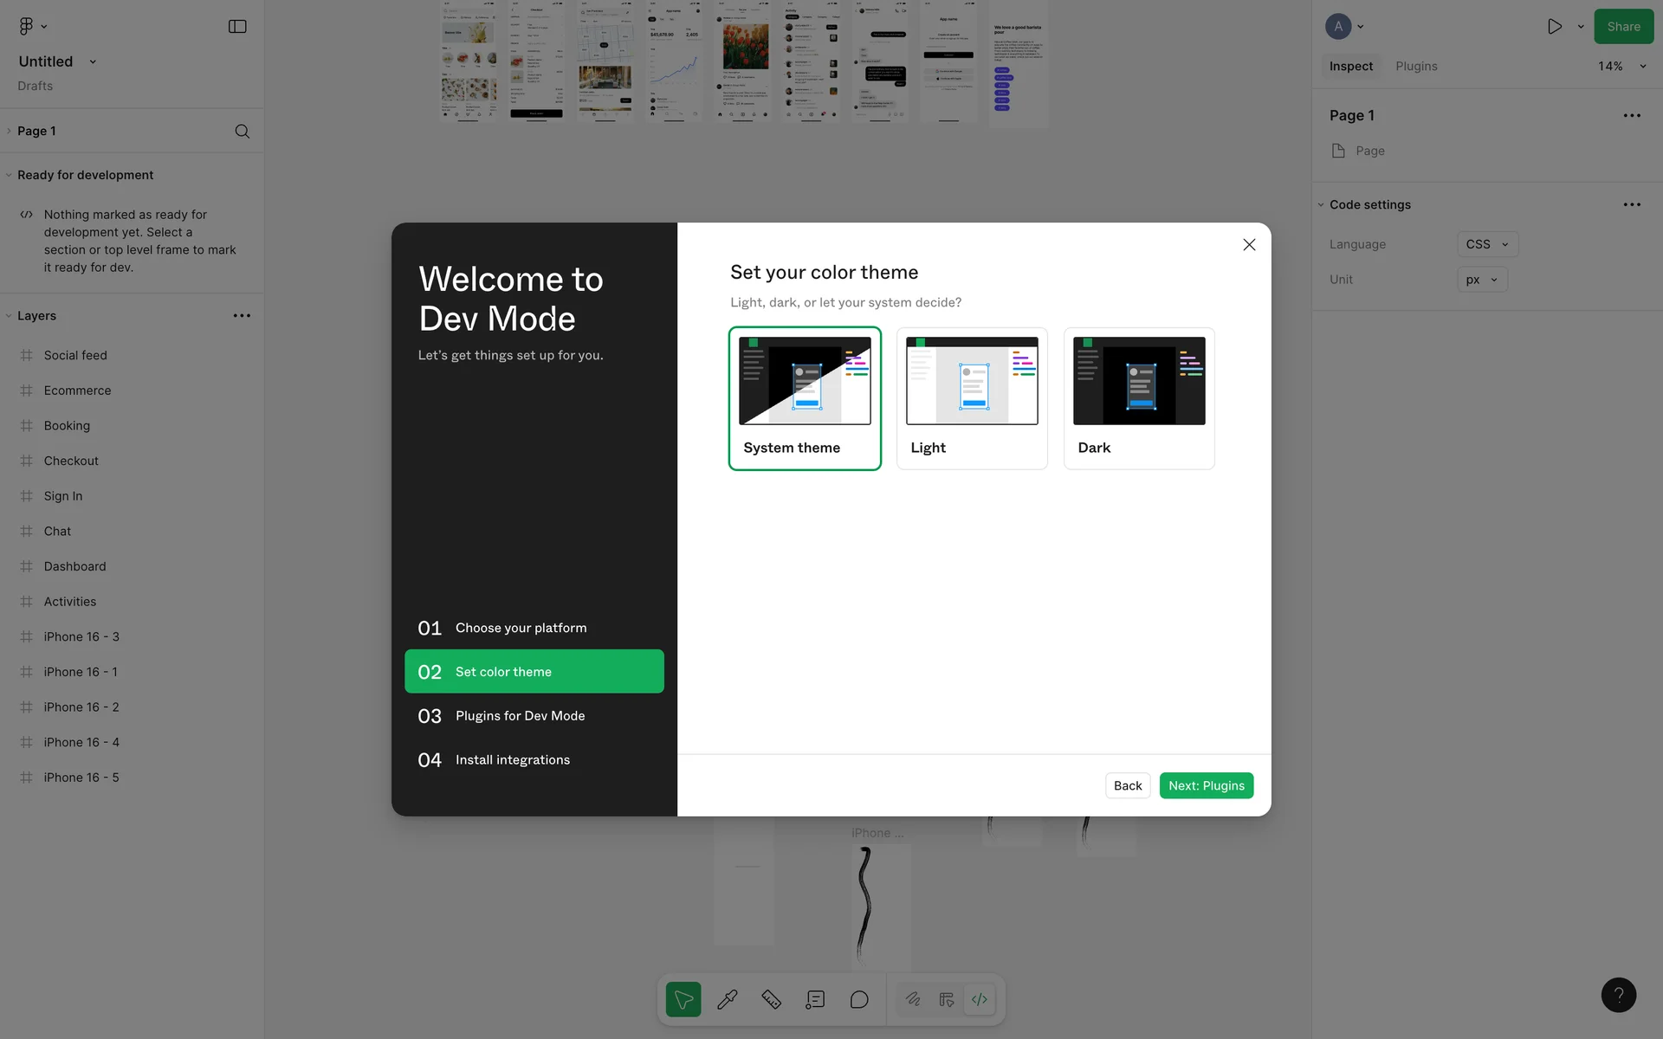This screenshot has height=1039, width=1663.
Task: Choose the System theme option
Action: 805,398
